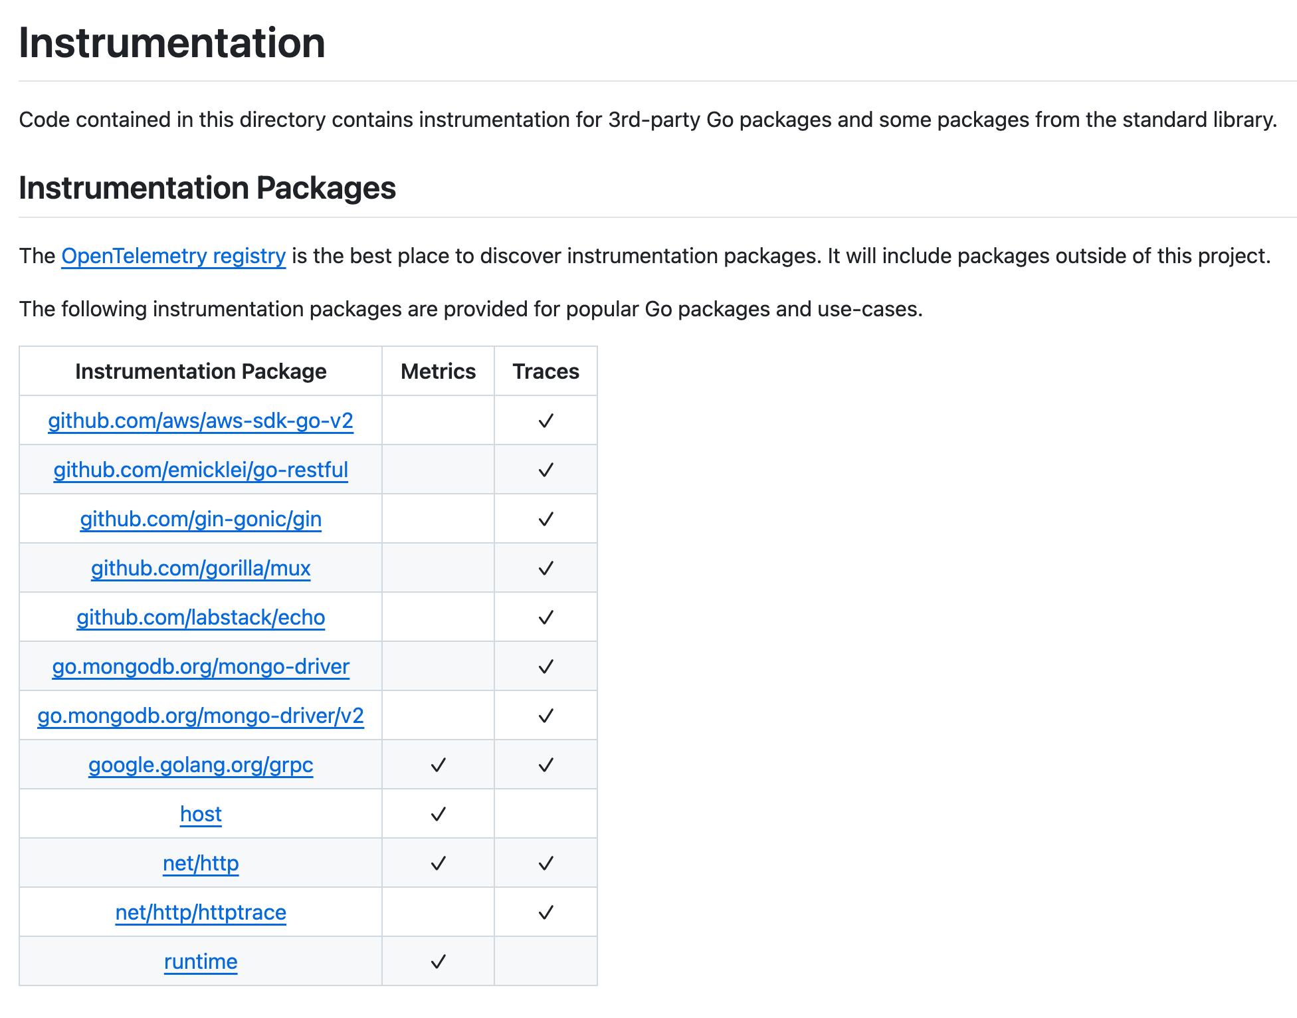Viewport: 1297px width, 1018px height.
Task: Click the Metrics checkmark in runtime row
Action: tap(438, 962)
